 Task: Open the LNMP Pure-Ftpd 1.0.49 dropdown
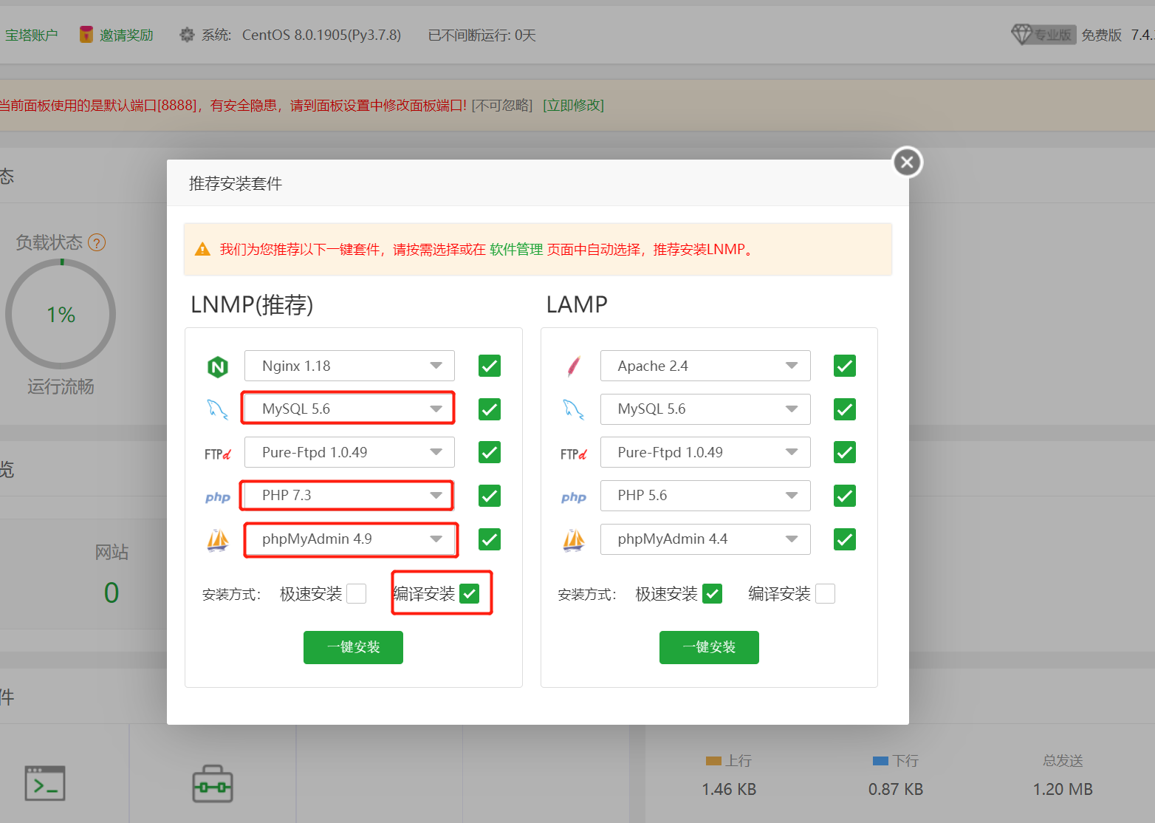pyautogui.click(x=349, y=452)
